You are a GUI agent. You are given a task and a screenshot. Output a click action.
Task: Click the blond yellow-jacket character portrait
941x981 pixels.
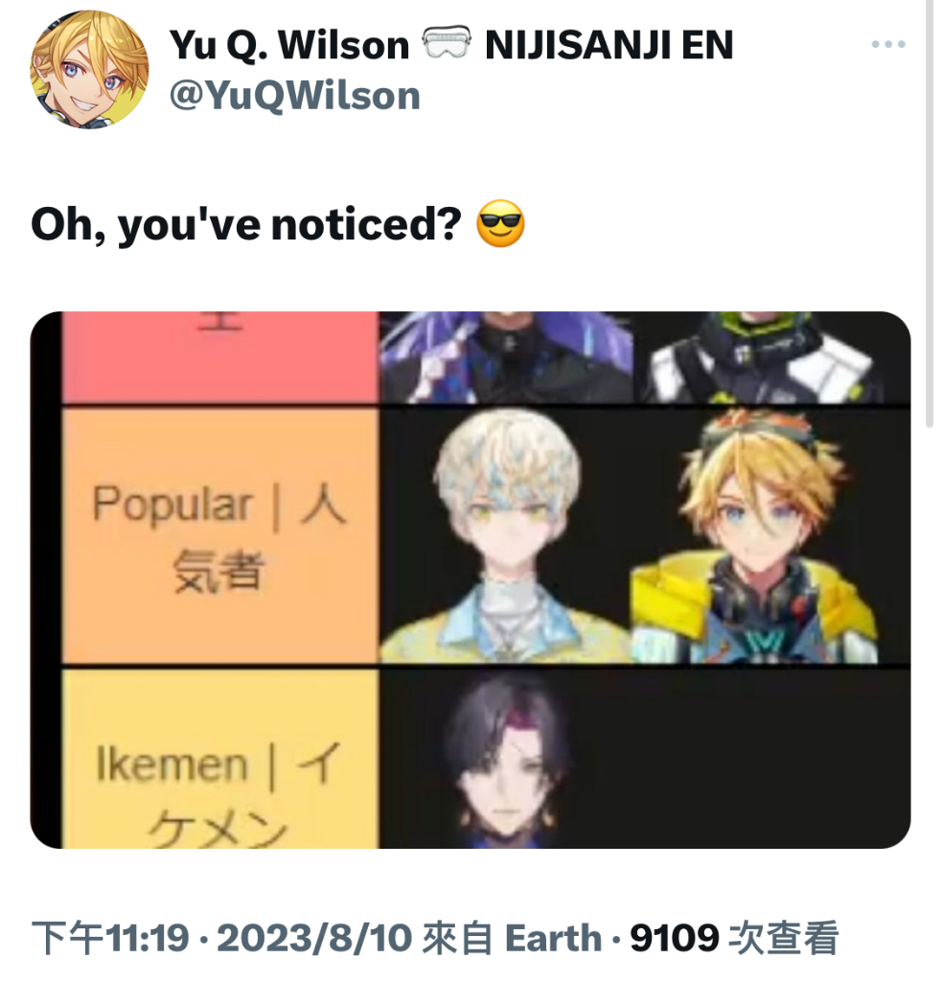[x=755, y=536]
